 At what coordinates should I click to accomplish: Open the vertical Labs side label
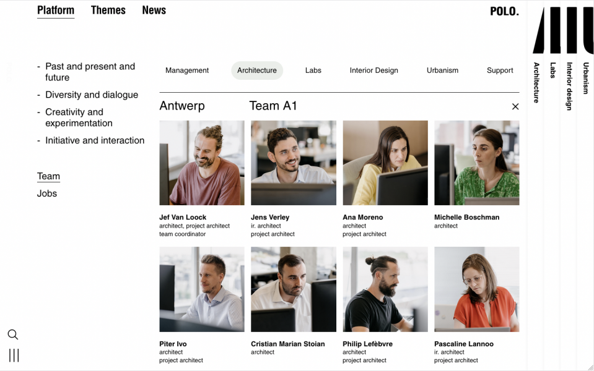tap(553, 70)
